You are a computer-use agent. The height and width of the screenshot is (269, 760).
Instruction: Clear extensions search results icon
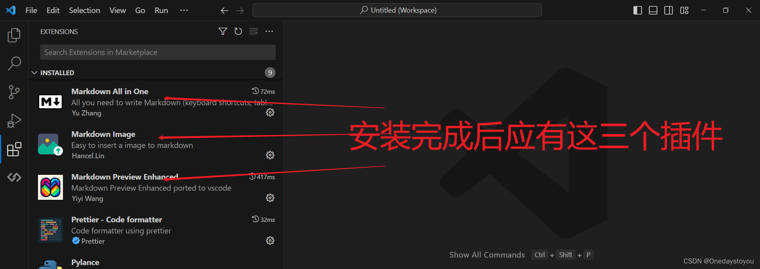tap(254, 31)
